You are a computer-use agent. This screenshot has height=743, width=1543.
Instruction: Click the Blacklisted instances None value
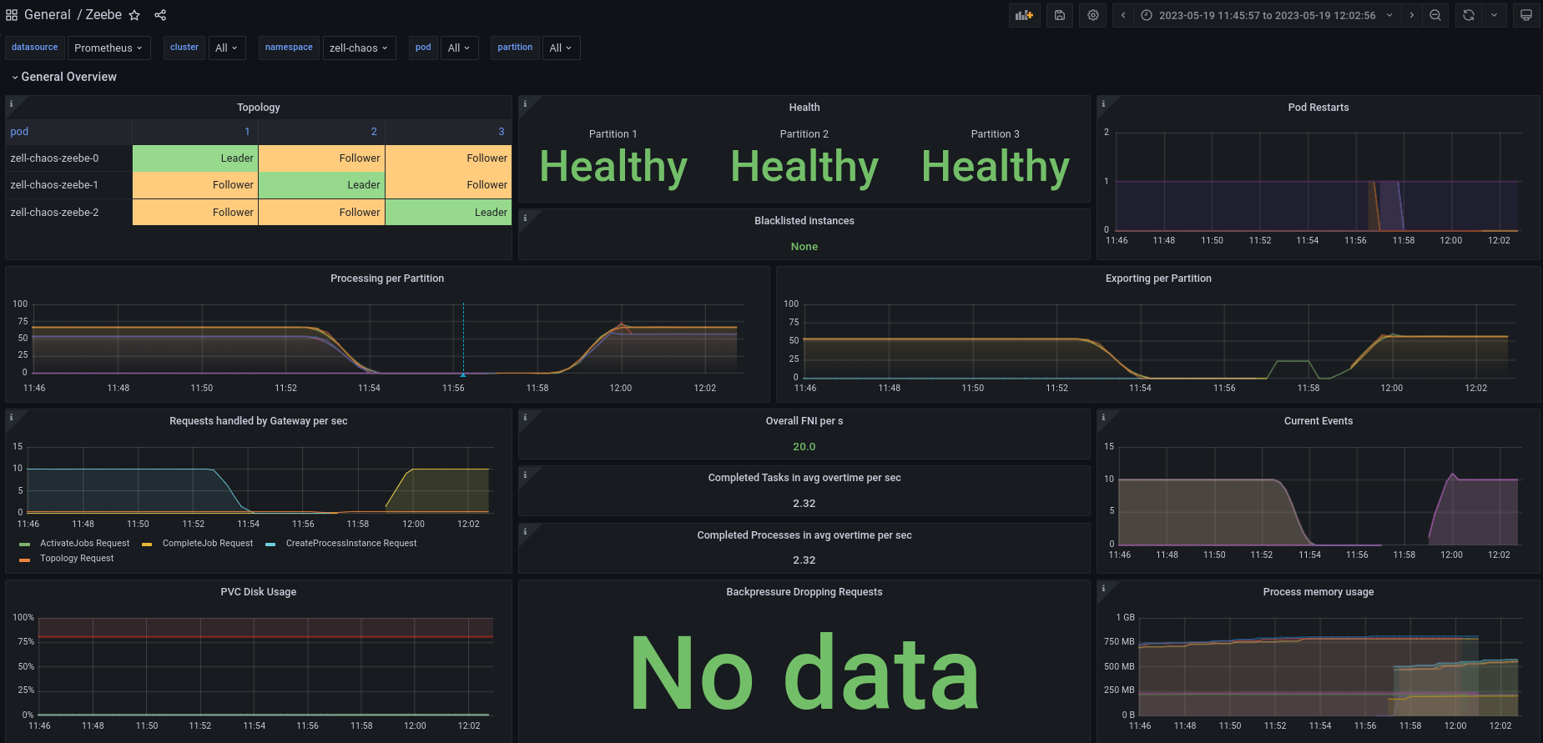(804, 247)
